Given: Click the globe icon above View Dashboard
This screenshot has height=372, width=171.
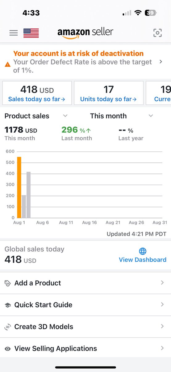Looking at the screenshot, I should pyautogui.click(x=143, y=251).
